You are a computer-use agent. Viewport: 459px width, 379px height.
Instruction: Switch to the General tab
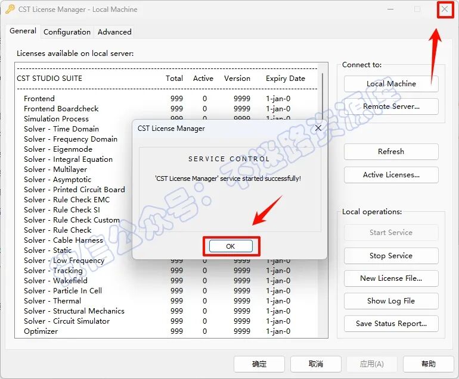23,31
